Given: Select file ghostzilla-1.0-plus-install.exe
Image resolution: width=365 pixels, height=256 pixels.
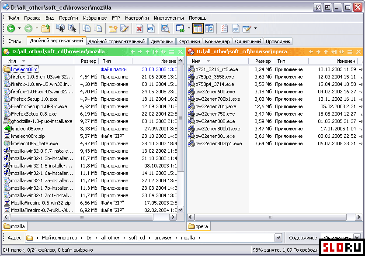Looking at the screenshot, I should point(38,121).
